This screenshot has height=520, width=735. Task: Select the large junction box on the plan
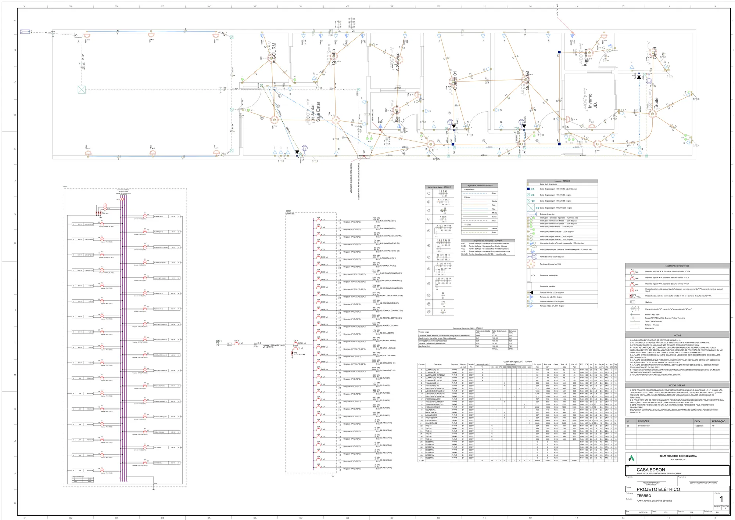point(81,90)
